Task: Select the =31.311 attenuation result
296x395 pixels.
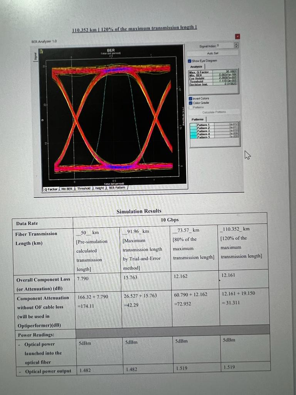Action: pos(230,303)
